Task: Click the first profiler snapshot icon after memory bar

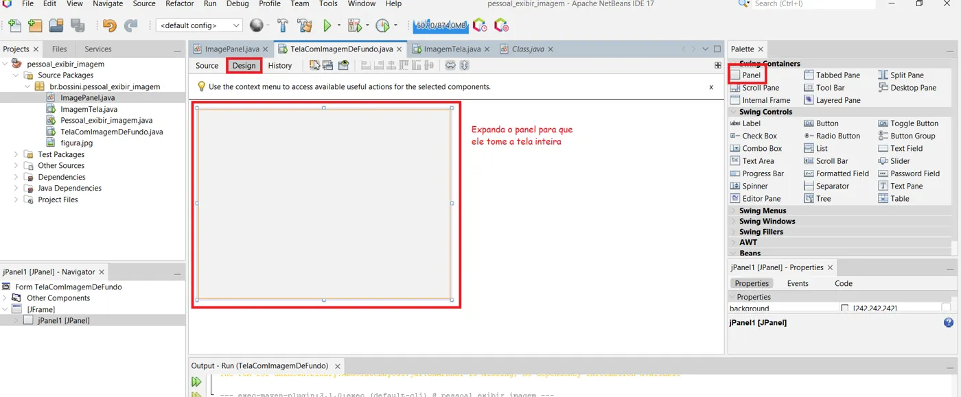Action: coord(480,26)
